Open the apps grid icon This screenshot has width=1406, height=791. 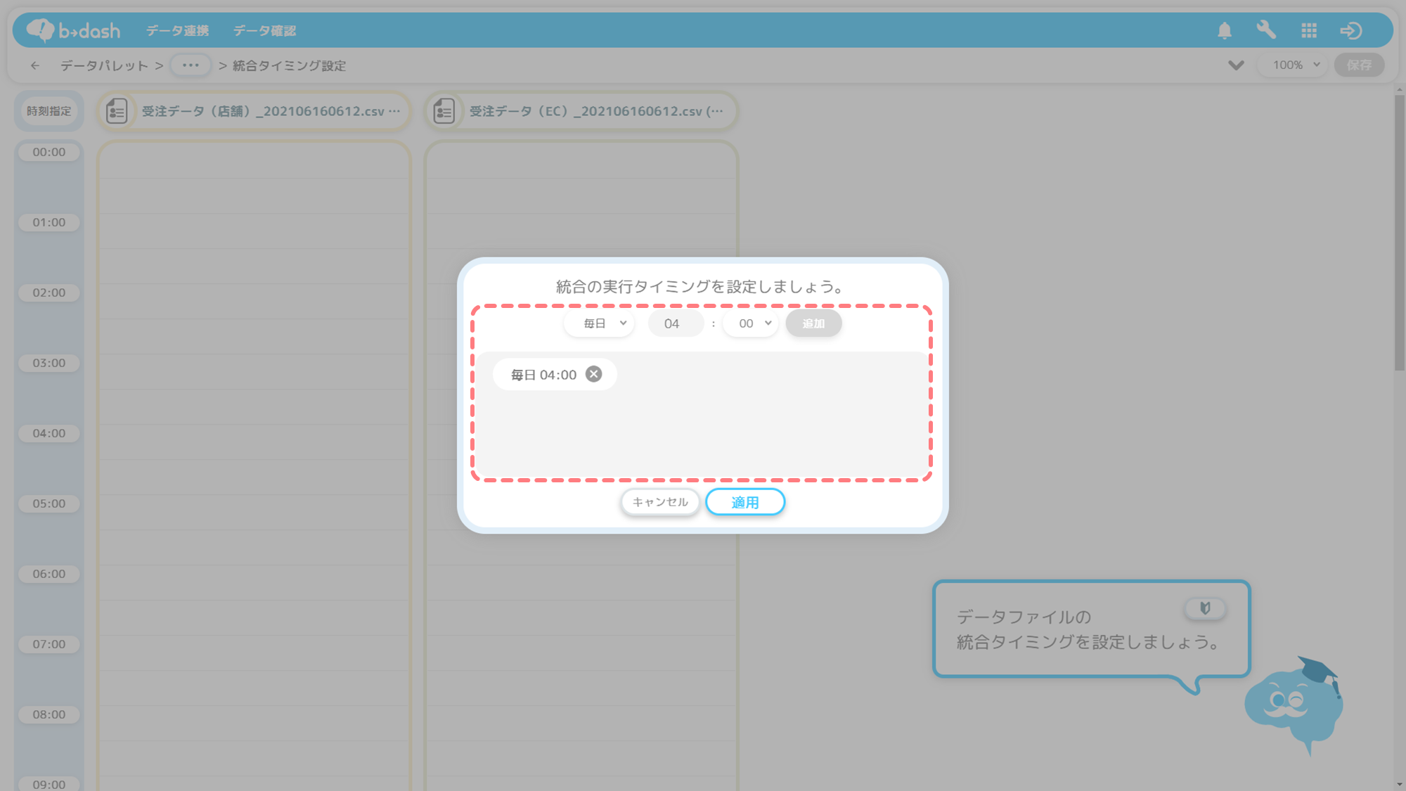(x=1309, y=30)
